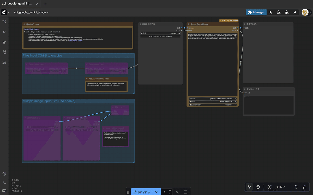313x195 pixels.
Task: Open the About API Node link
Action: 29,29
